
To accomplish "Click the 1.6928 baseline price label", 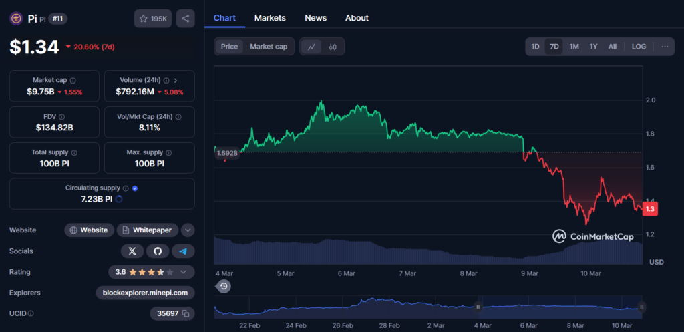I will click(x=226, y=153).
